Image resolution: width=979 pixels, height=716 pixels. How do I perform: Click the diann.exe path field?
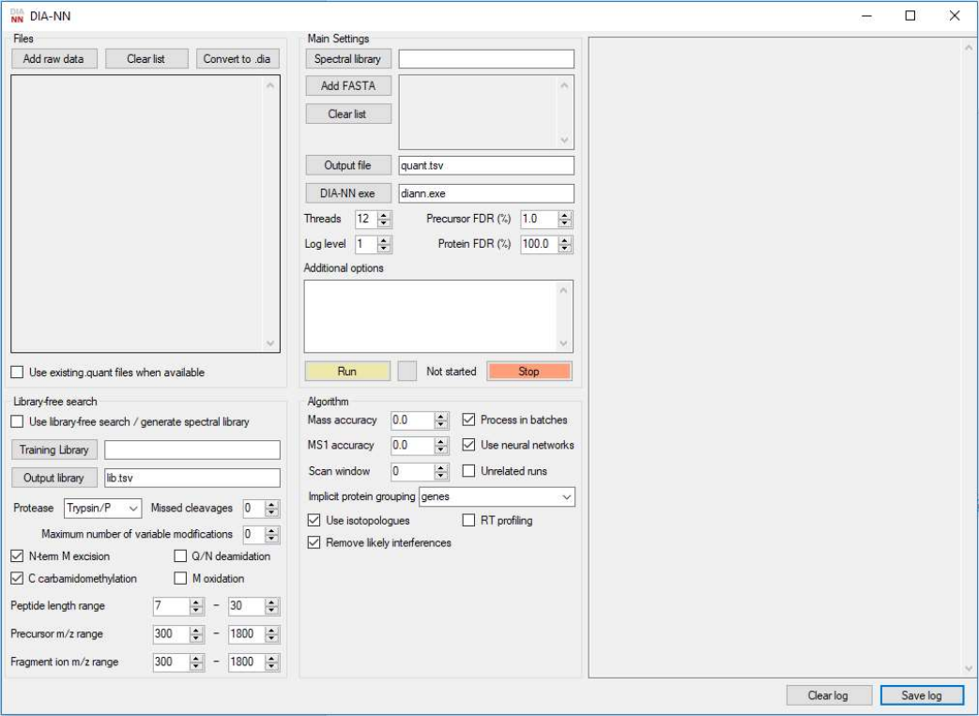(x=486, y=193)
